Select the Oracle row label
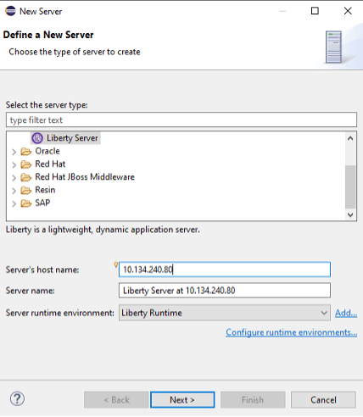 click(47, 151)
